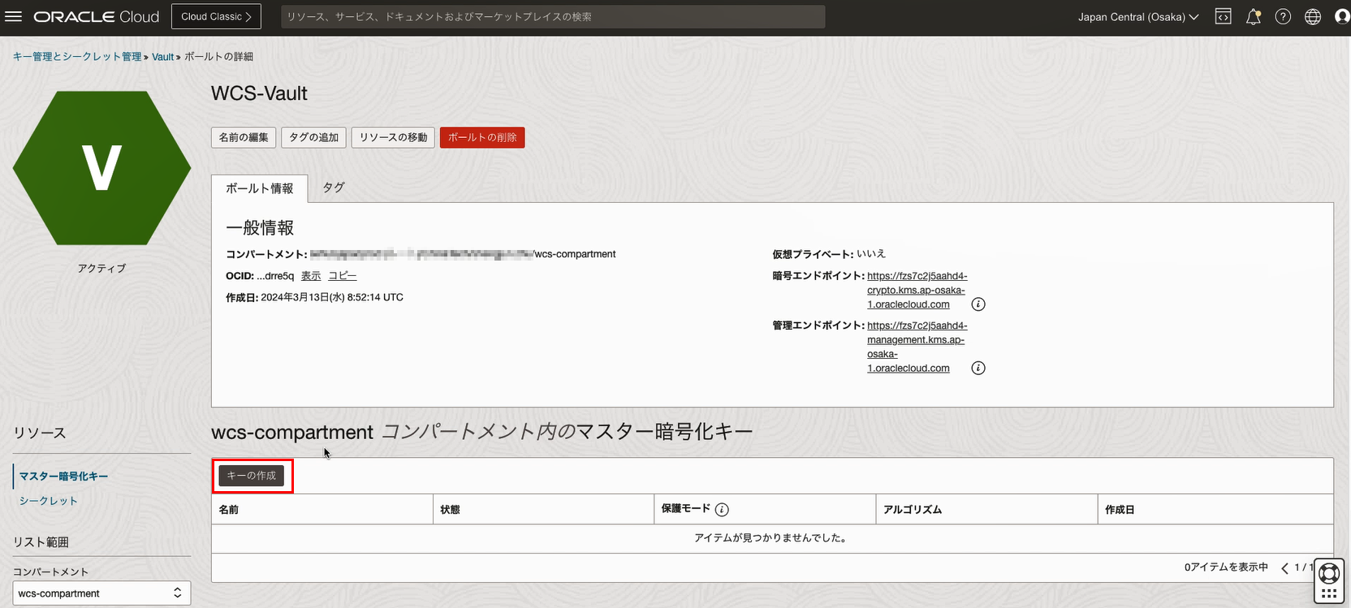Image resolution: width=1351 pixels, height=608 pixels.
Task: Click the OCID コピー link
Action: click(x=343, y=276)
